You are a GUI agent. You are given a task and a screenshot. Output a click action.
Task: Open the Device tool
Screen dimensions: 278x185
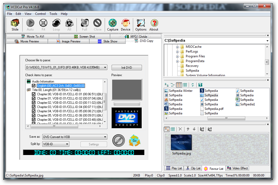pos(125,25)
